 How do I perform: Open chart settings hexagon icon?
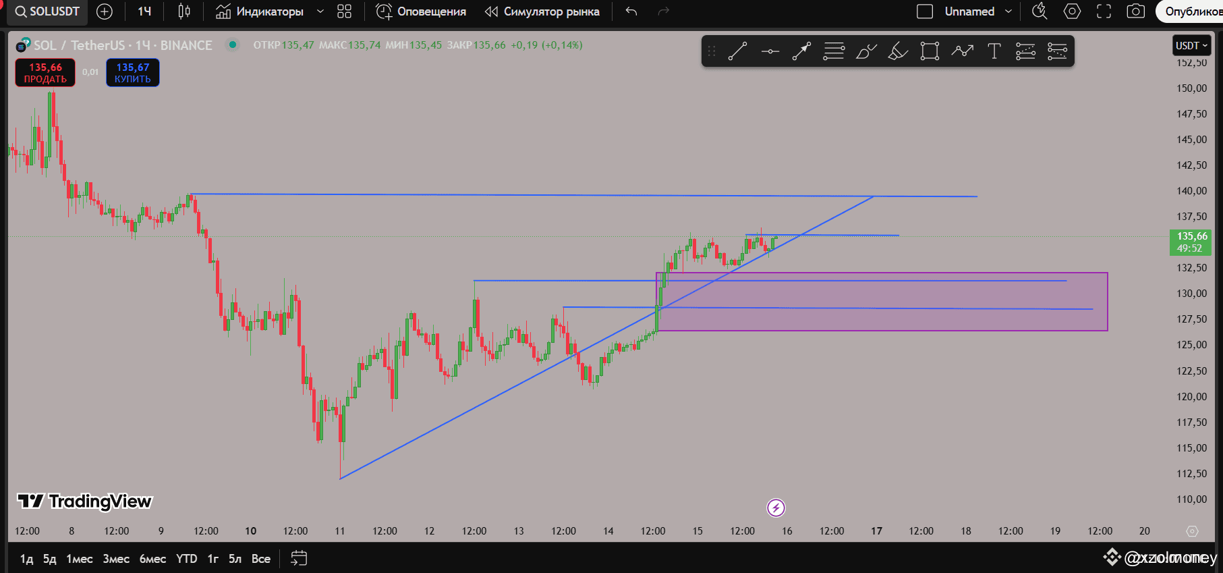[1072, 11]
